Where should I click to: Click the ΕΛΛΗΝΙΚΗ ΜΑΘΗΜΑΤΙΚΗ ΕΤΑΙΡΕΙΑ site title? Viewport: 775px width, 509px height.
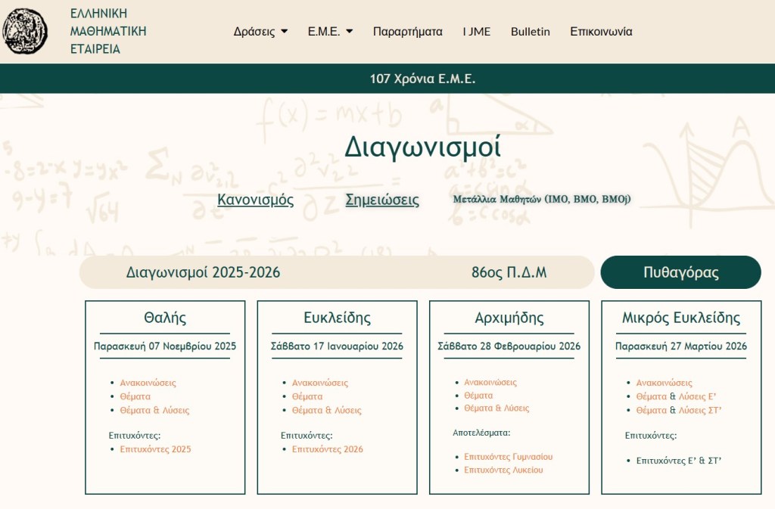pos(107,32)
